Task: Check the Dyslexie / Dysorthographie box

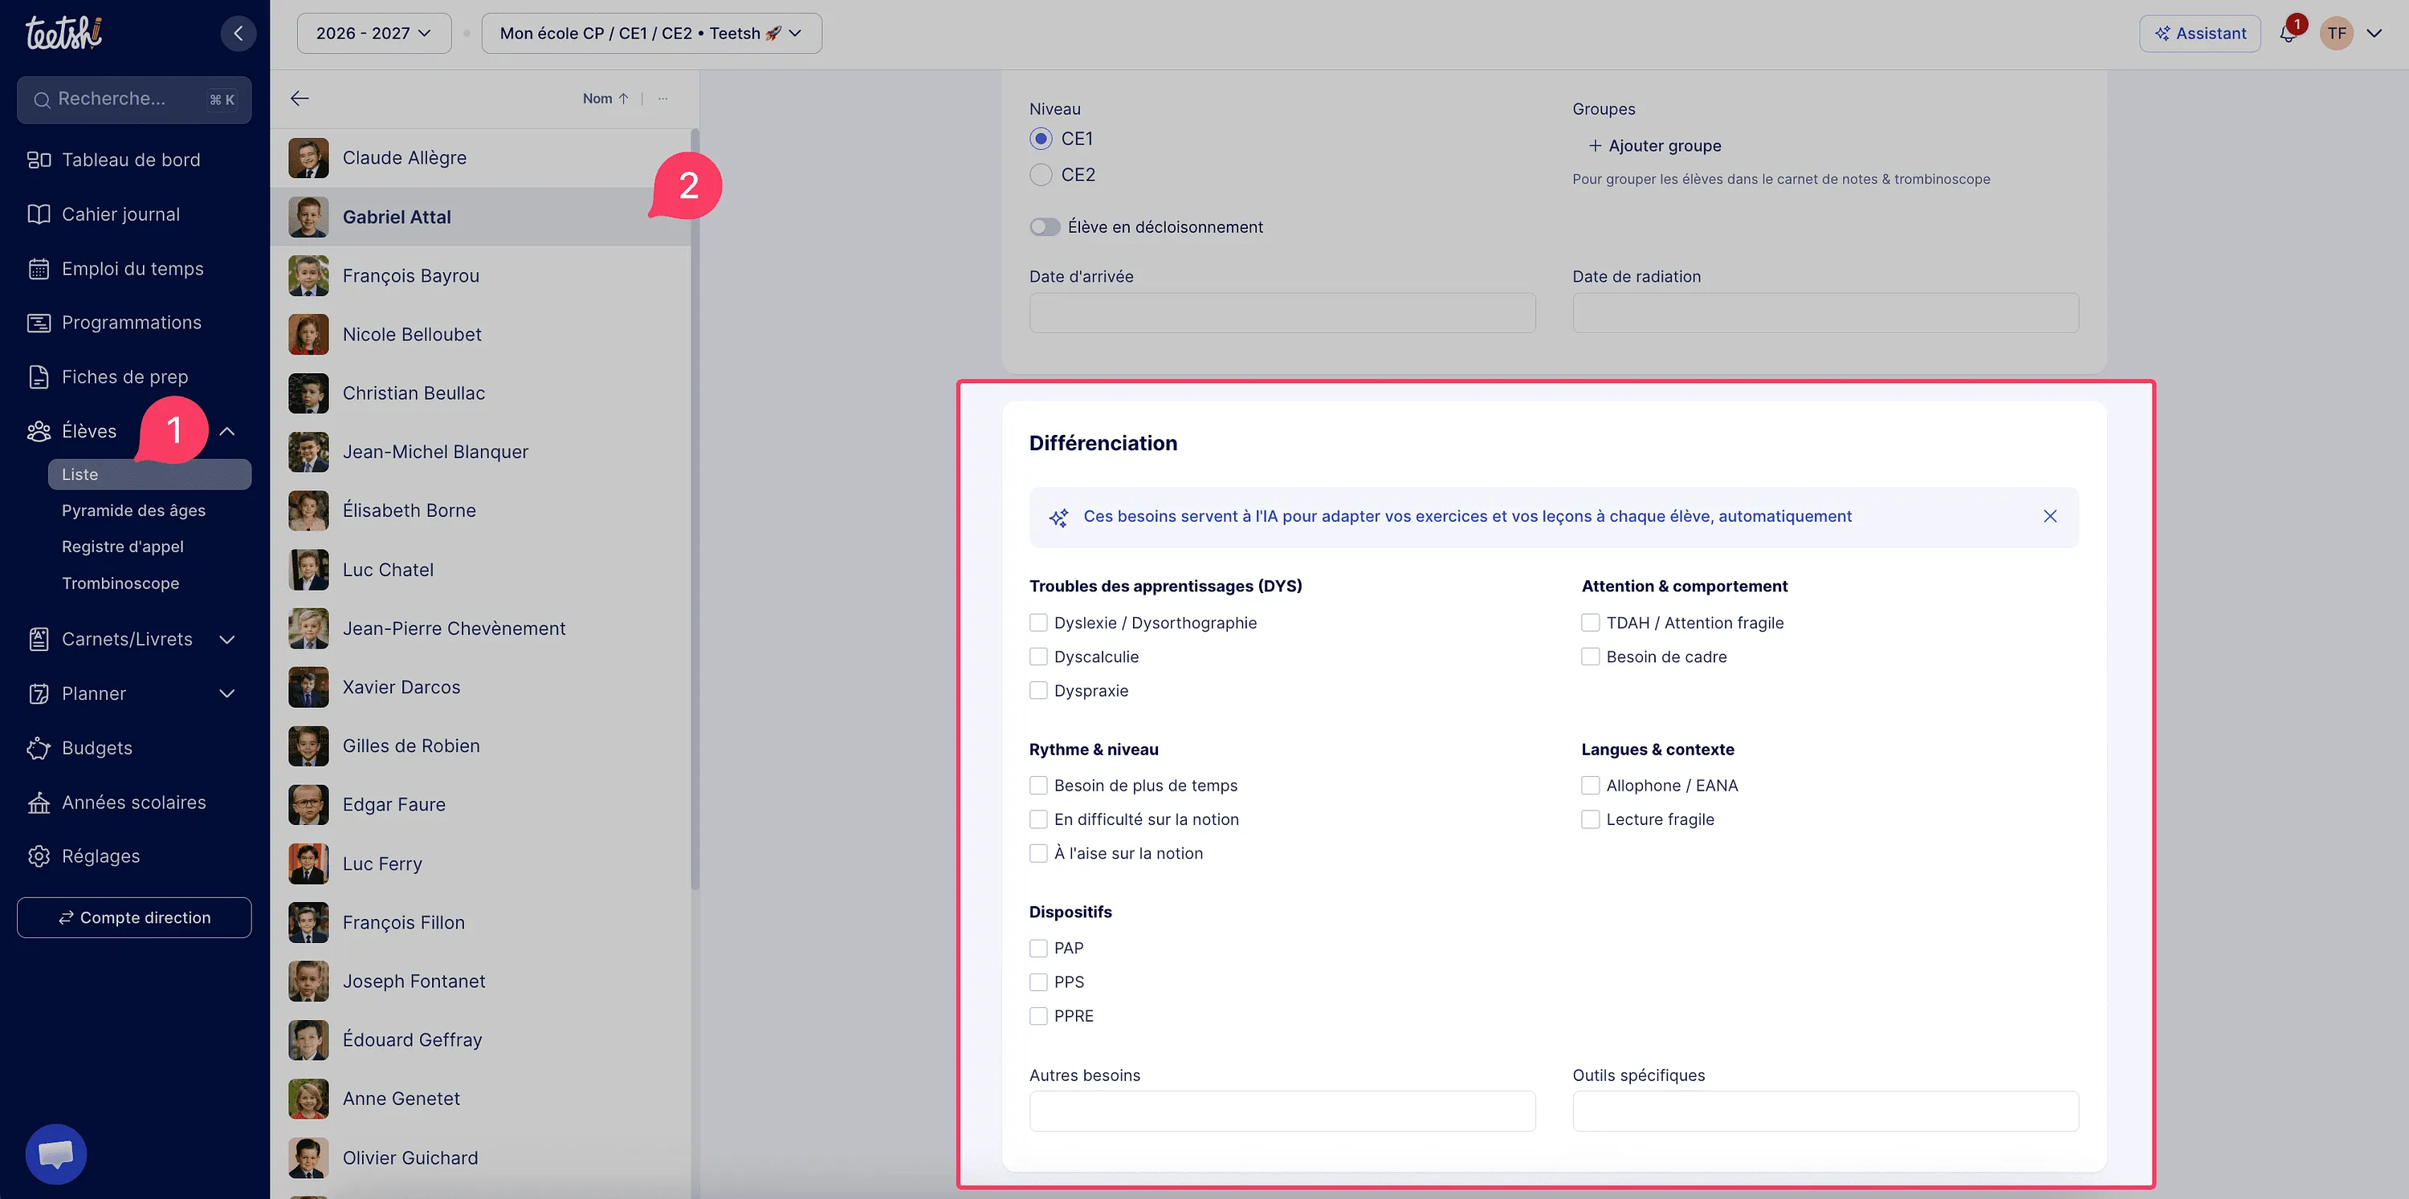Action: [x=1038, y=623]
